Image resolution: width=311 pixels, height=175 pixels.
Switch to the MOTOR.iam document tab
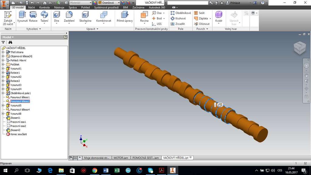(x=121, y=158)
